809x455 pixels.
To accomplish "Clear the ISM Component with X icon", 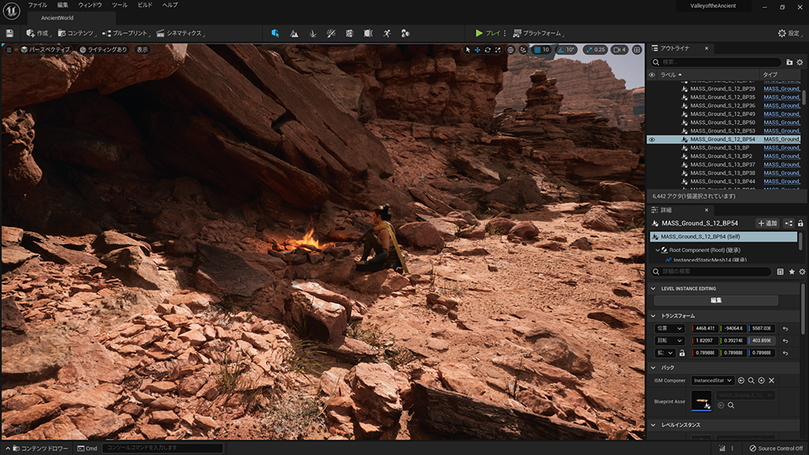I will (771, 381).
